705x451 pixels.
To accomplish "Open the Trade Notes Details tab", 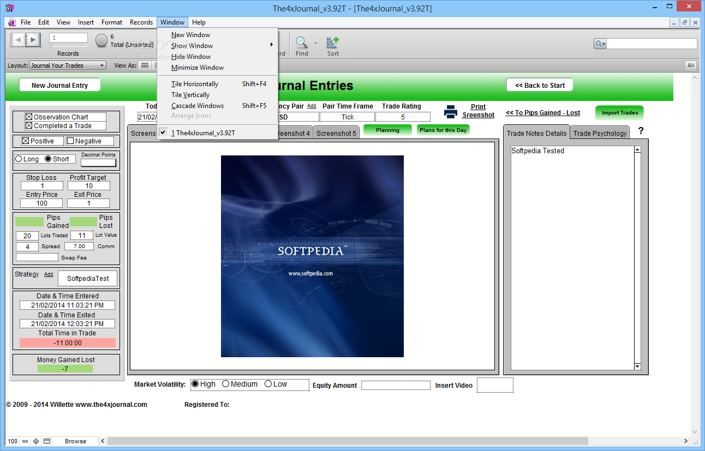I will pos(536,133).
